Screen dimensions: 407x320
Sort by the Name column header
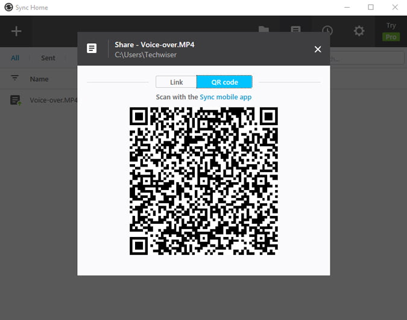tap(39, 79)
